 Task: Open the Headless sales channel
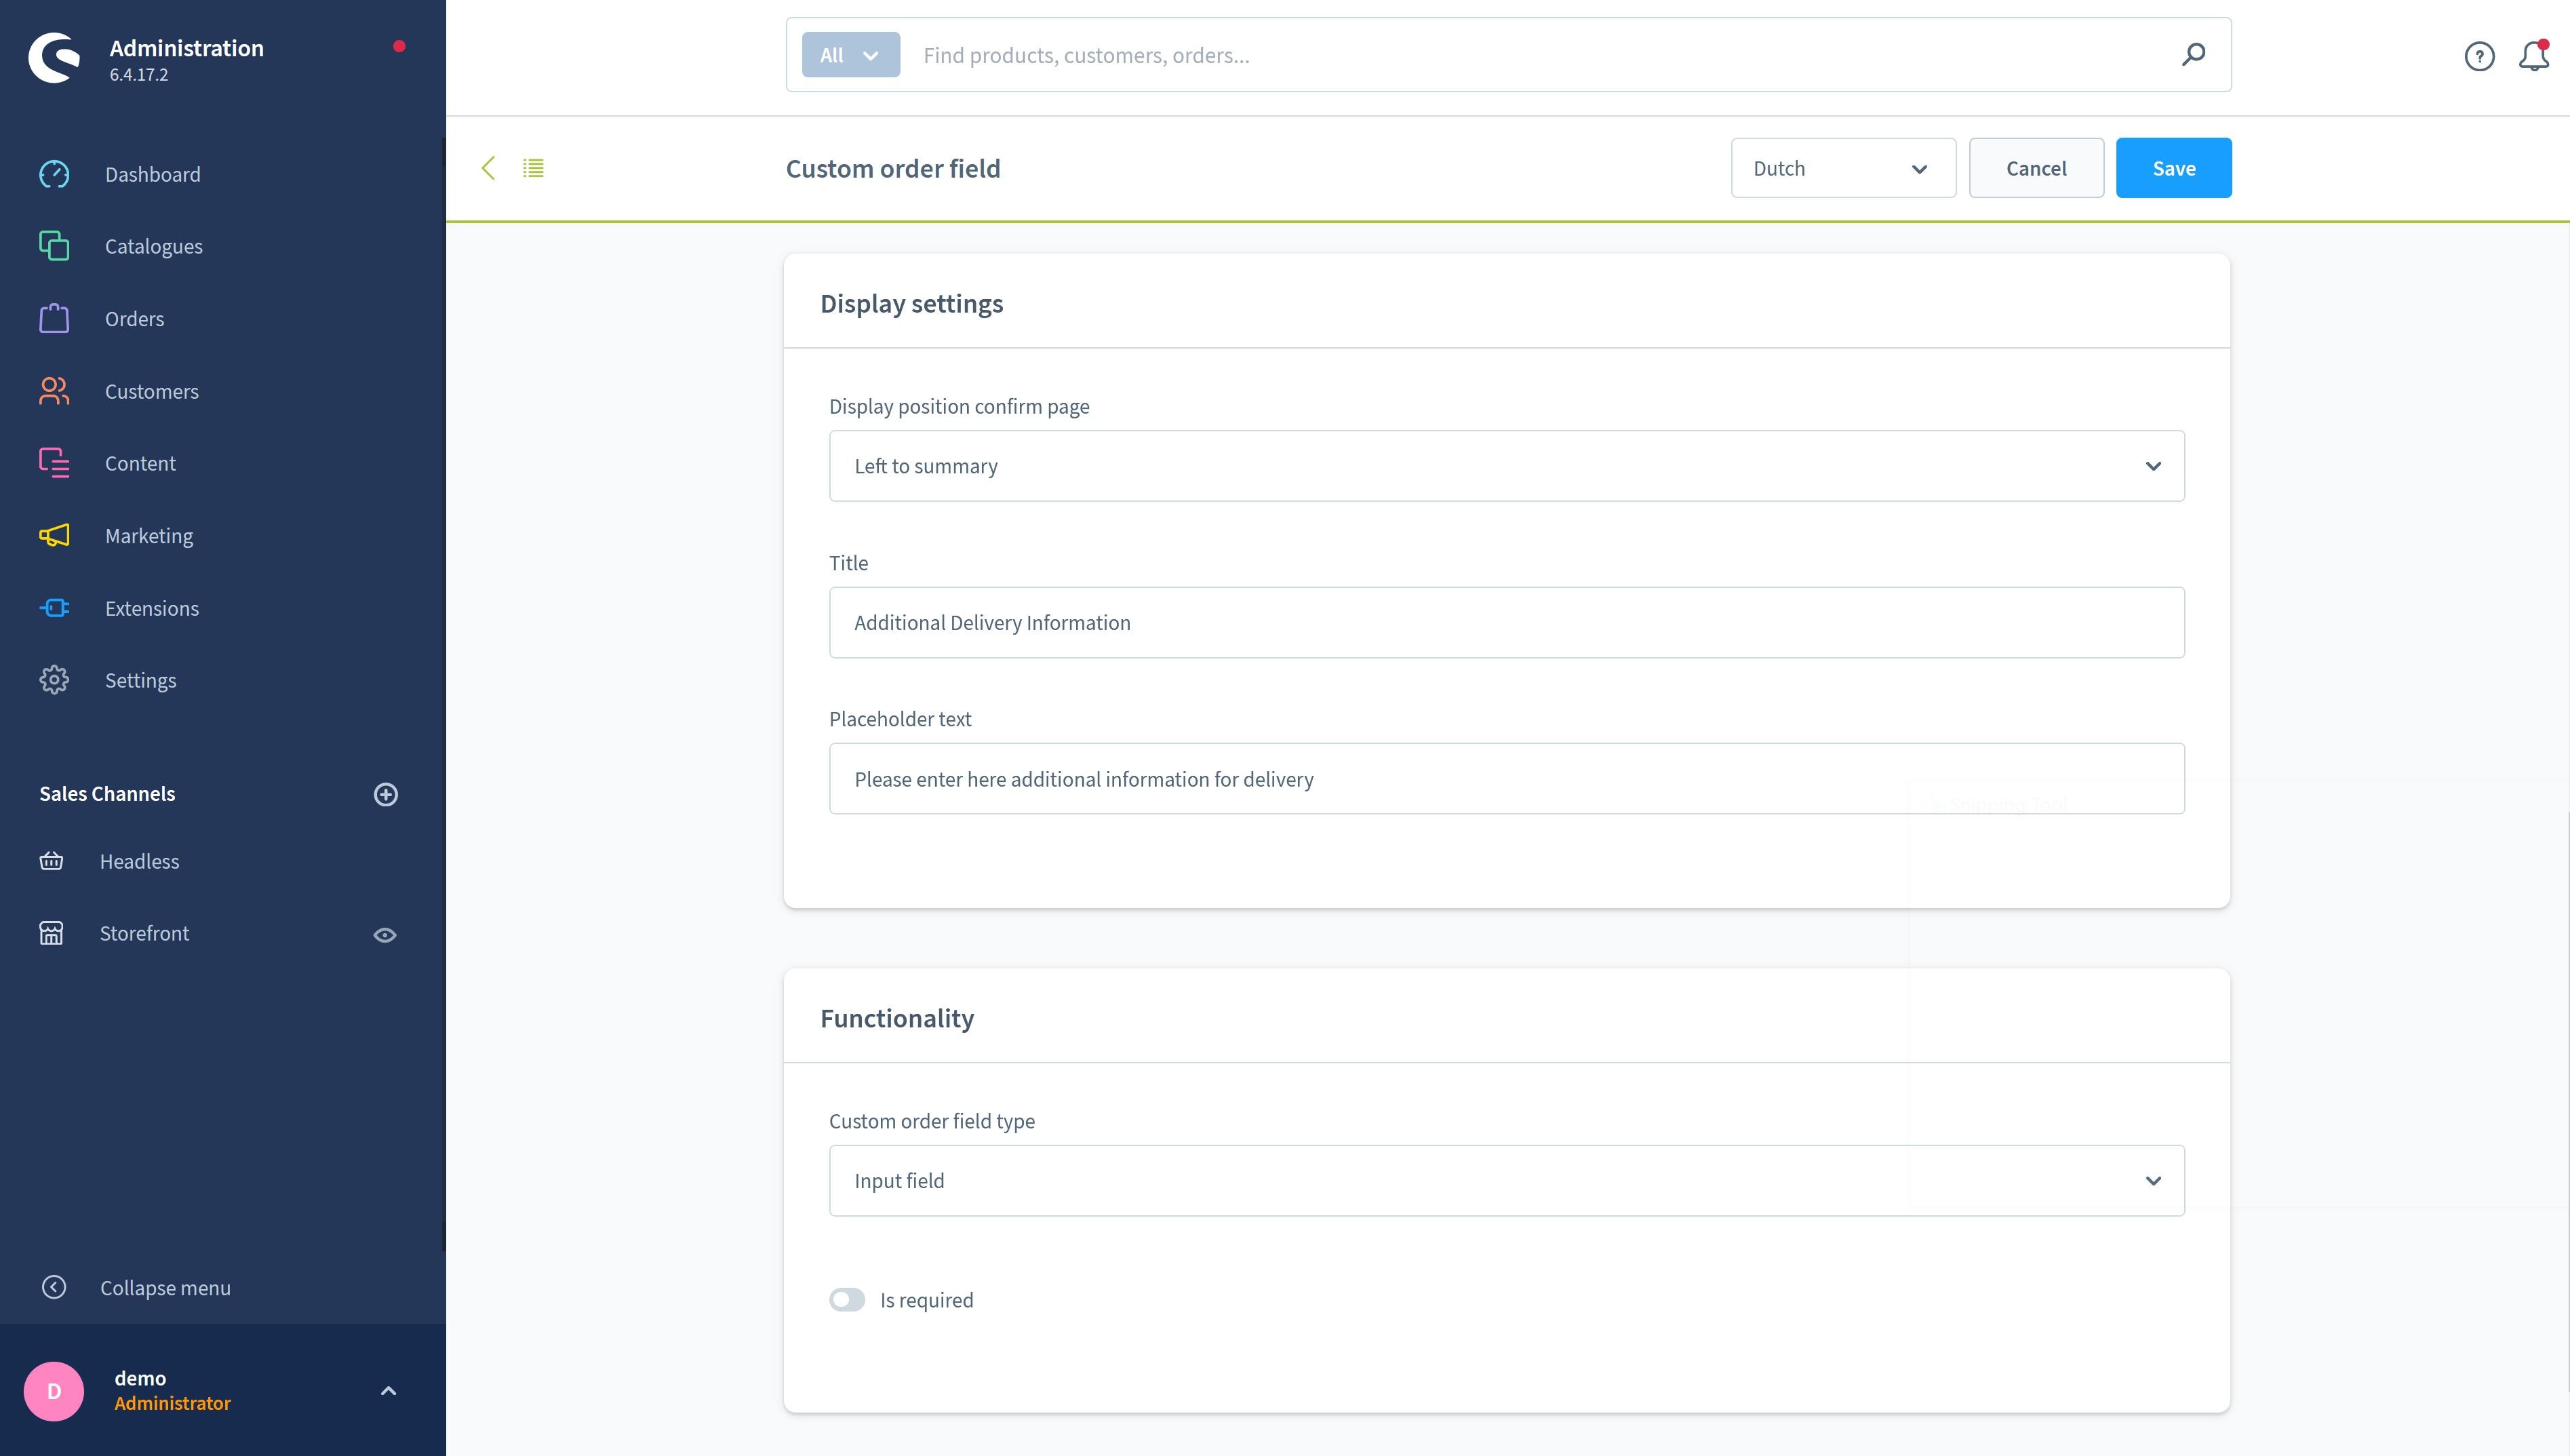click(x=140, y=861)
